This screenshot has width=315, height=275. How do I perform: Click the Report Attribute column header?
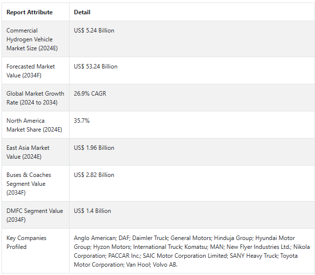pyautogui.click(x=30, y=12)
